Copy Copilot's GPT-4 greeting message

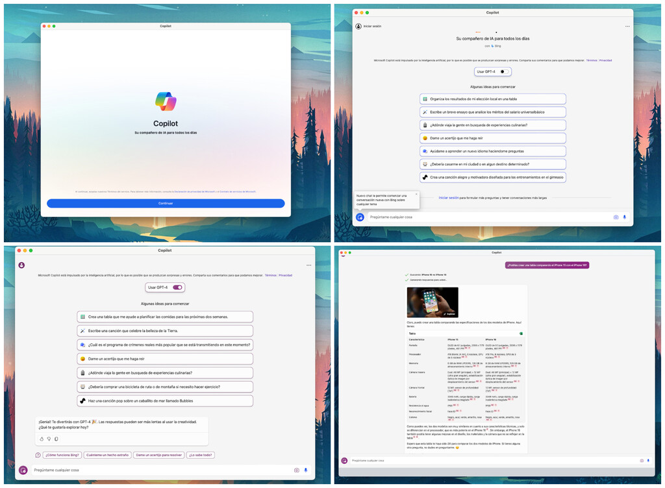click(56, 439)
